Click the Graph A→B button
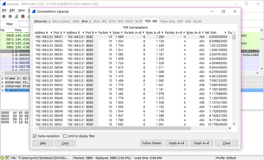This screenshot has width=264, height=160. (176, 143)
